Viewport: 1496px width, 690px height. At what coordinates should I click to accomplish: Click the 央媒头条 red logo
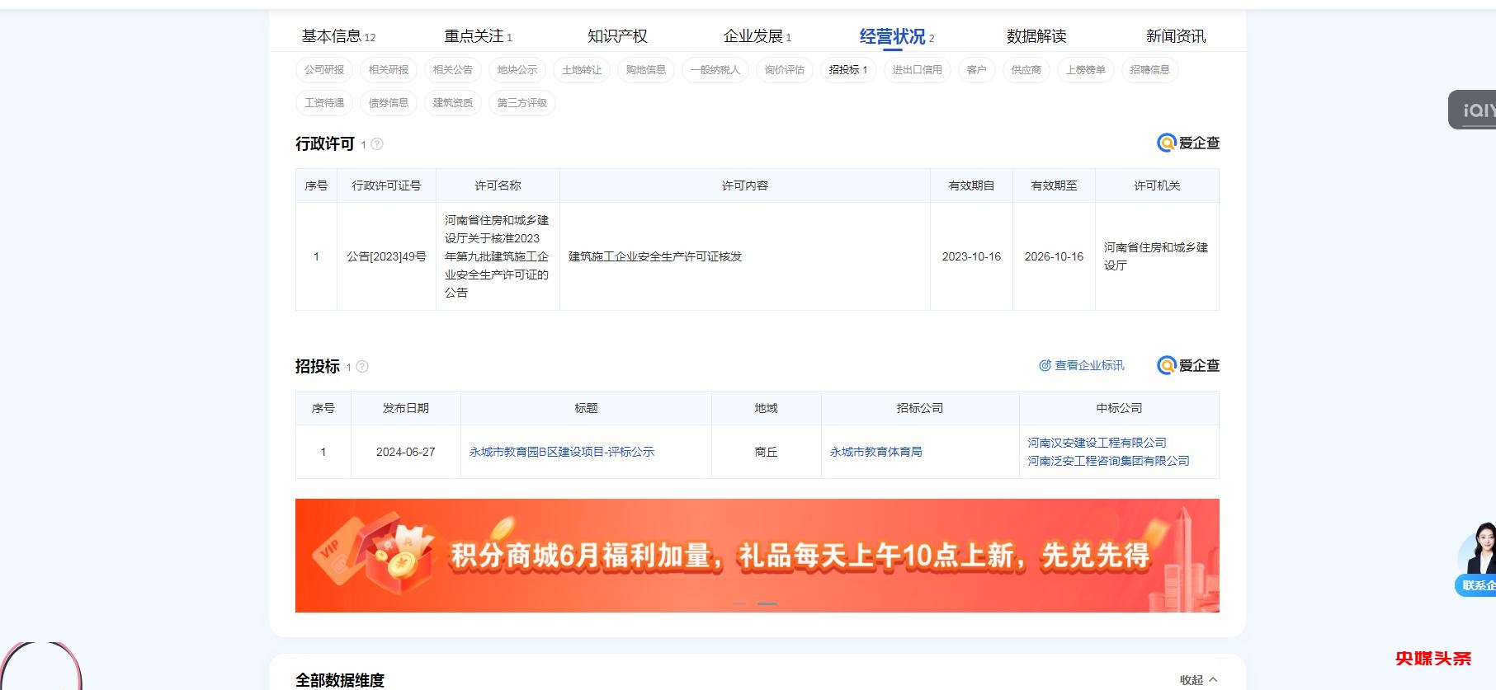click(1432, 658)
